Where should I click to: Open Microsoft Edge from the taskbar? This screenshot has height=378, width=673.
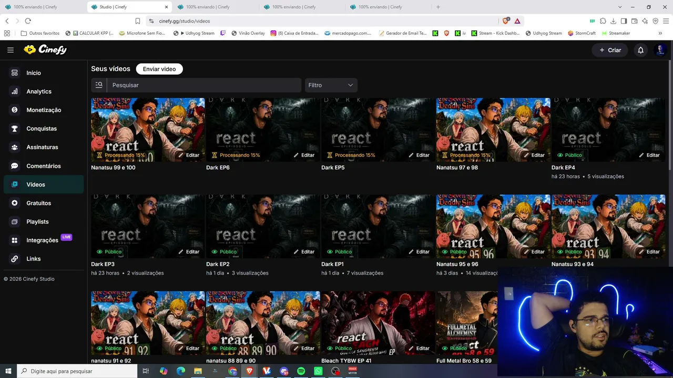click(180, 371)
